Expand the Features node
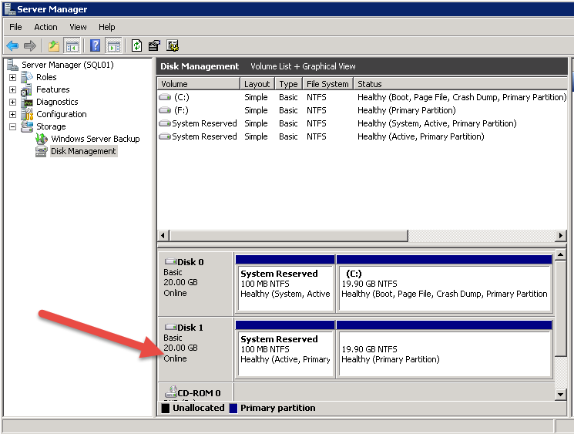This screenshot has height=434, width=574. (x=13, y=89)
